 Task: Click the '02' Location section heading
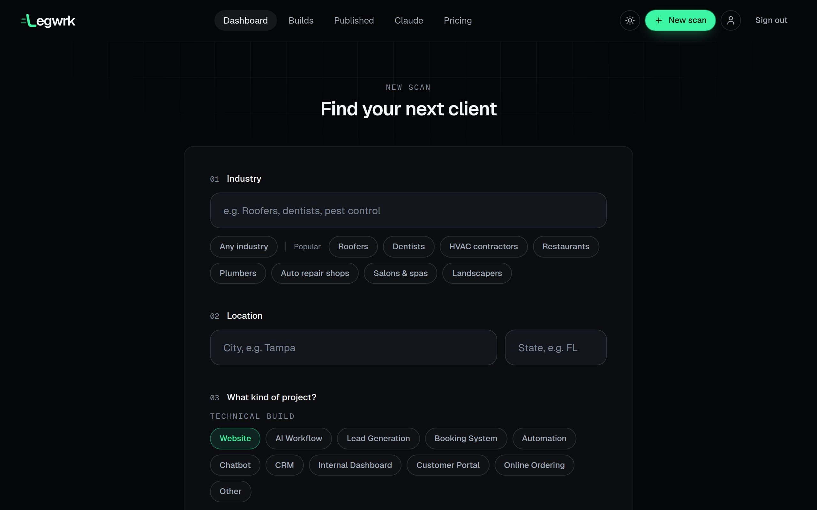(x=236, y=316)
